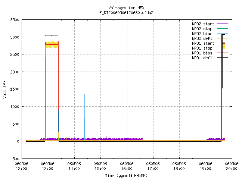Click the 18:00 x-axis tick label
This screenshot has width=239, height=179.
[x=179, y=169]
